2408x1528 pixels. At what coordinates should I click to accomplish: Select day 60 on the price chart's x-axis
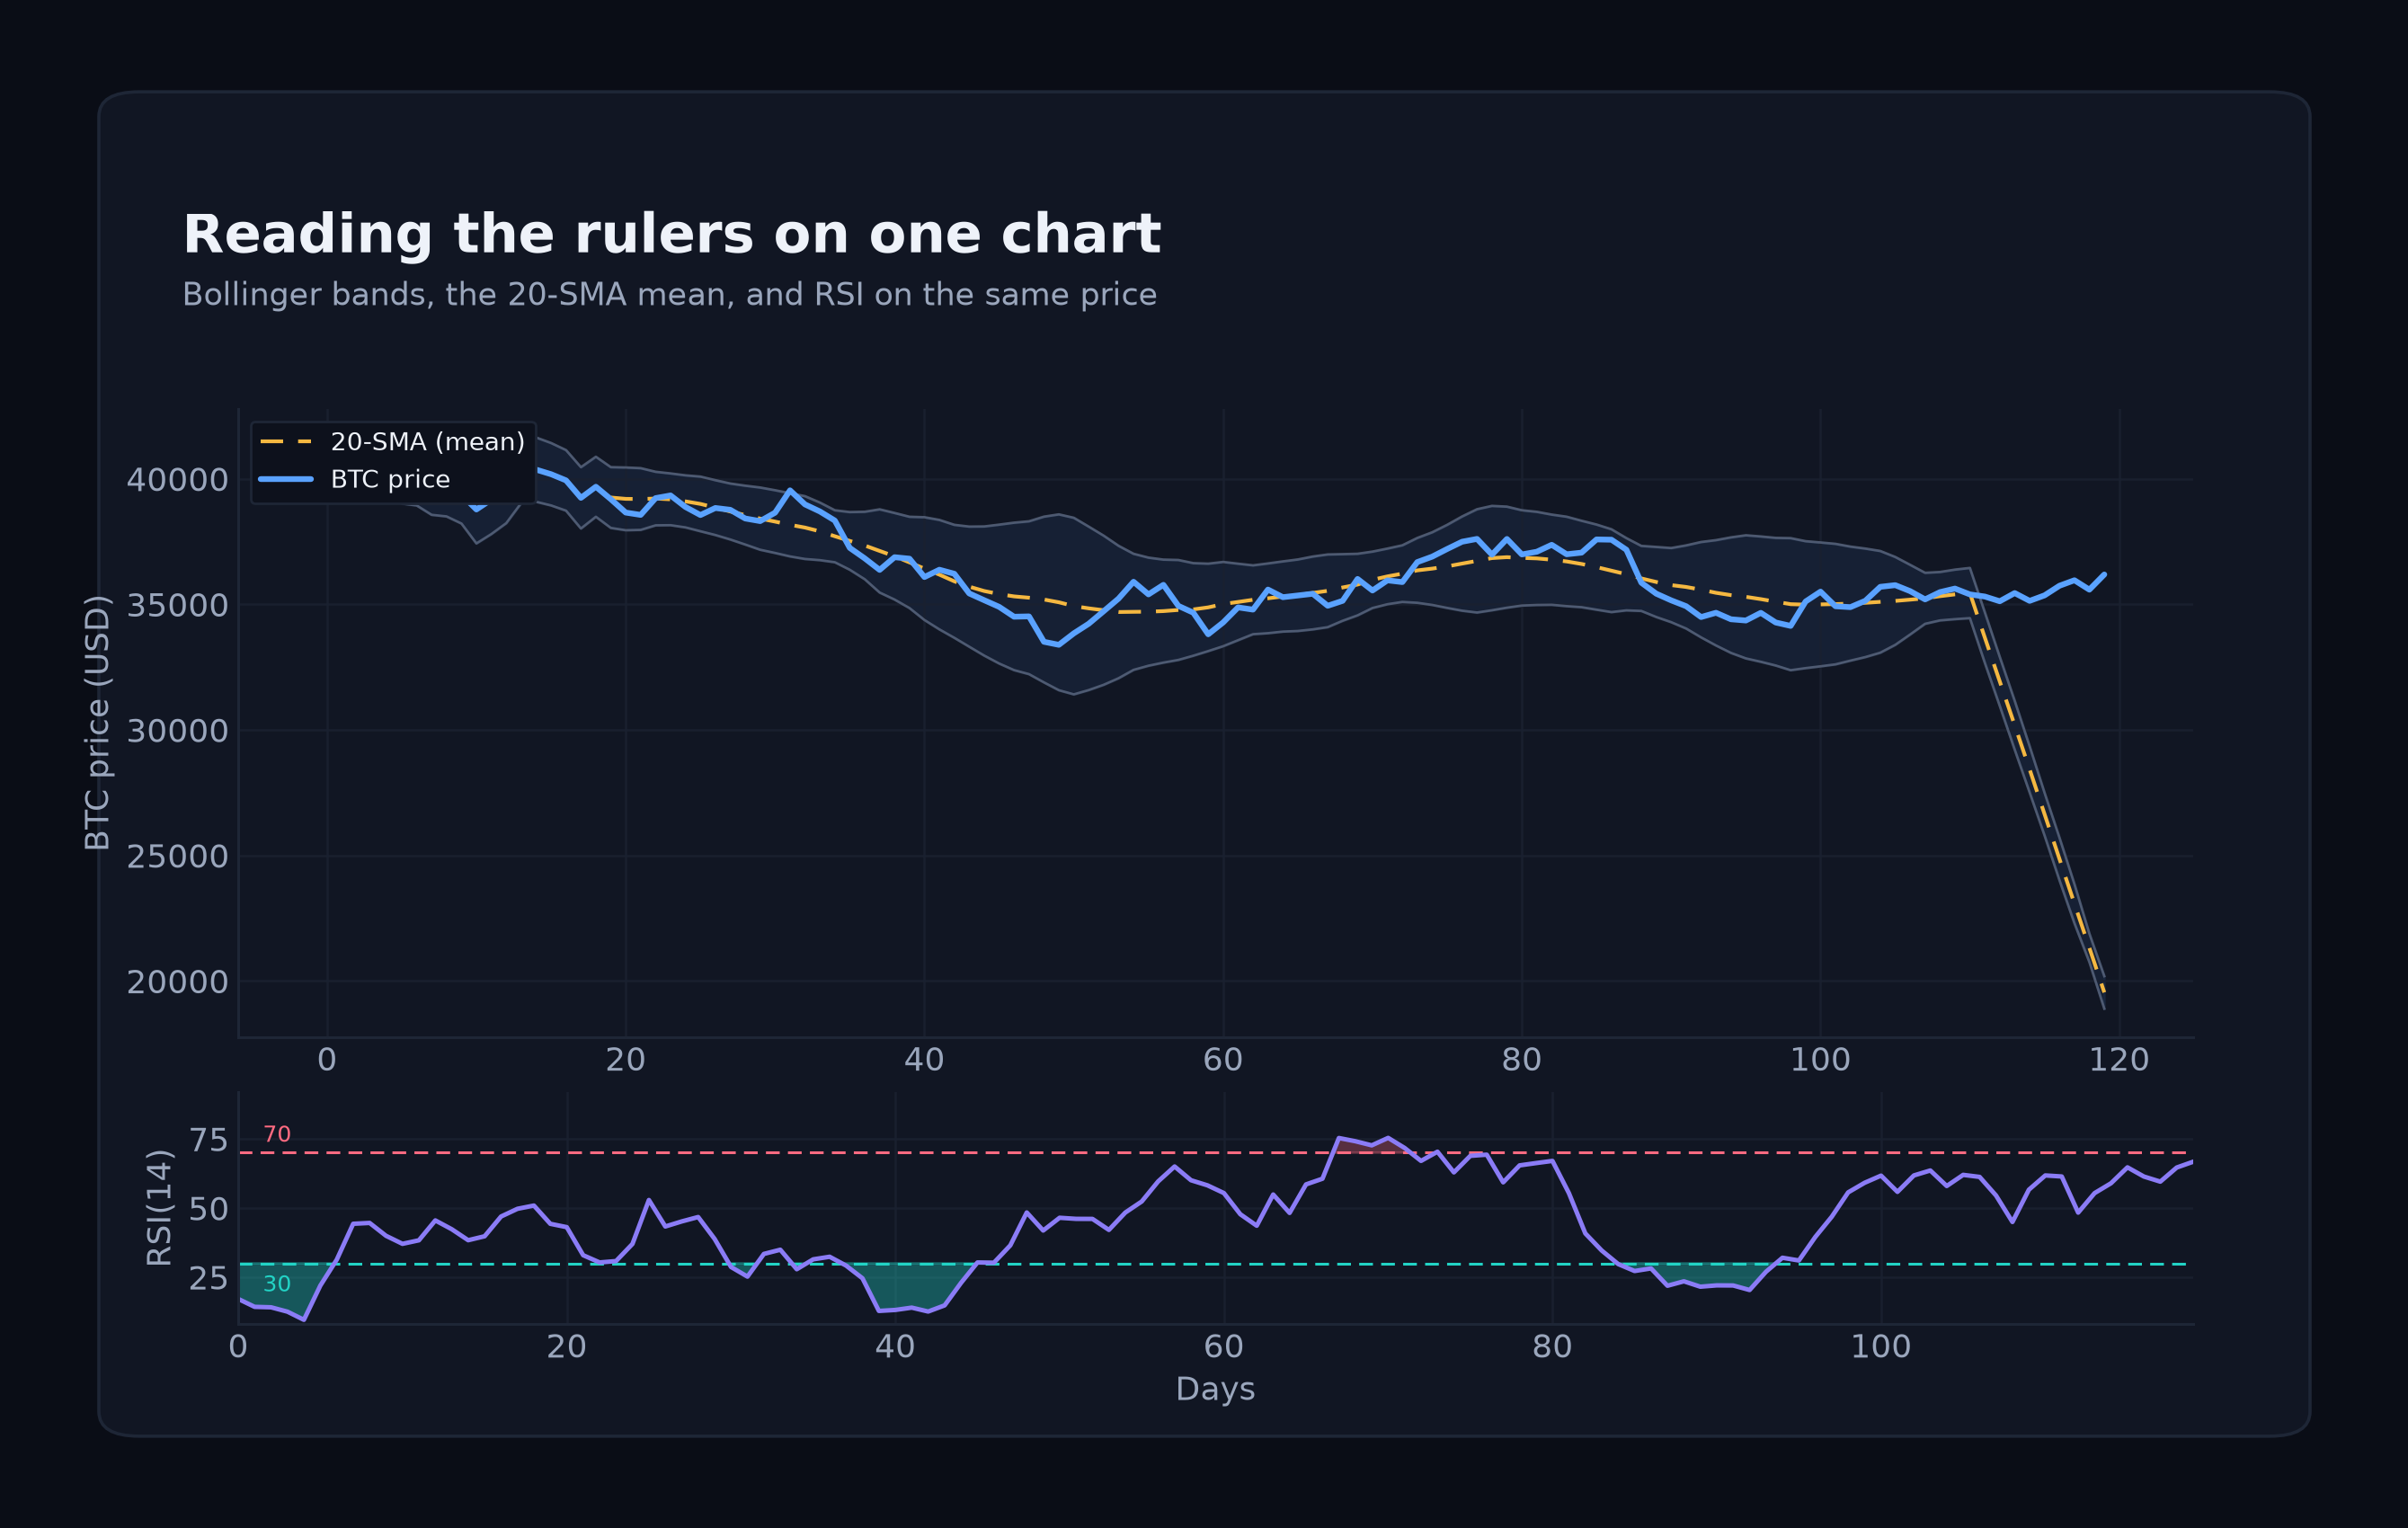(1223, 1060)
